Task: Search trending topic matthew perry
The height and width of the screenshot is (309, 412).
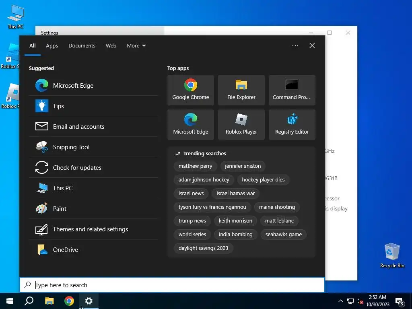Action: 195,166
